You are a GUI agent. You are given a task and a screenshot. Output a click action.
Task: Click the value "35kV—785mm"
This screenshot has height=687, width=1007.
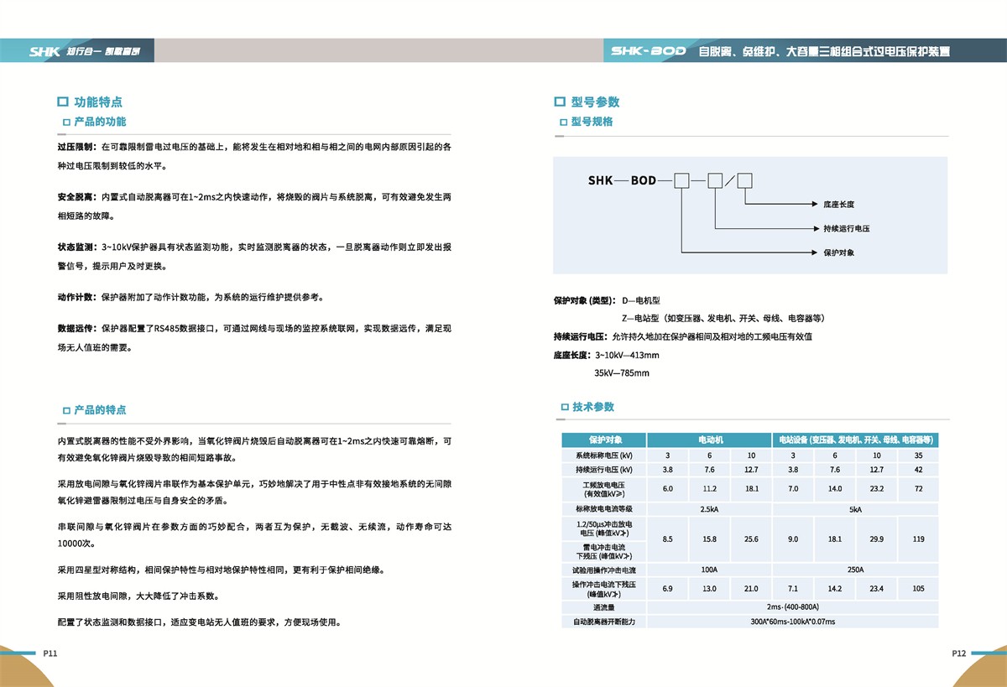point(621,372)
